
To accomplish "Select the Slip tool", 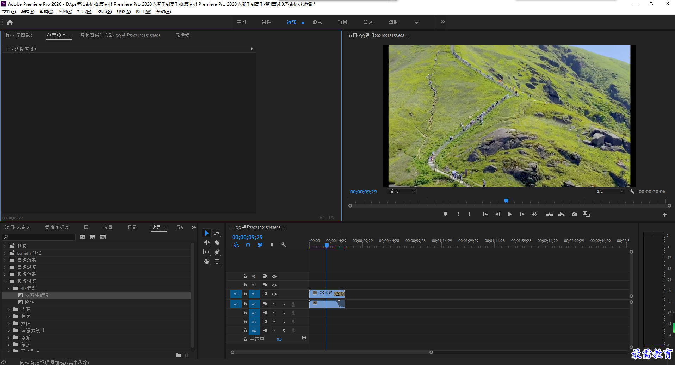I will (x=207, y=252).
